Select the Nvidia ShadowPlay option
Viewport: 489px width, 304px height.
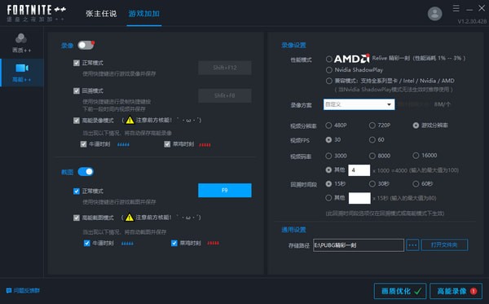pos(328,70)
